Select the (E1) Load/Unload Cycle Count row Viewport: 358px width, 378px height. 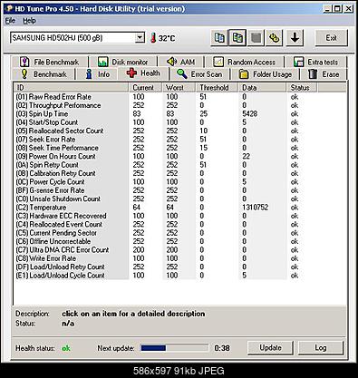pos(180,276)
